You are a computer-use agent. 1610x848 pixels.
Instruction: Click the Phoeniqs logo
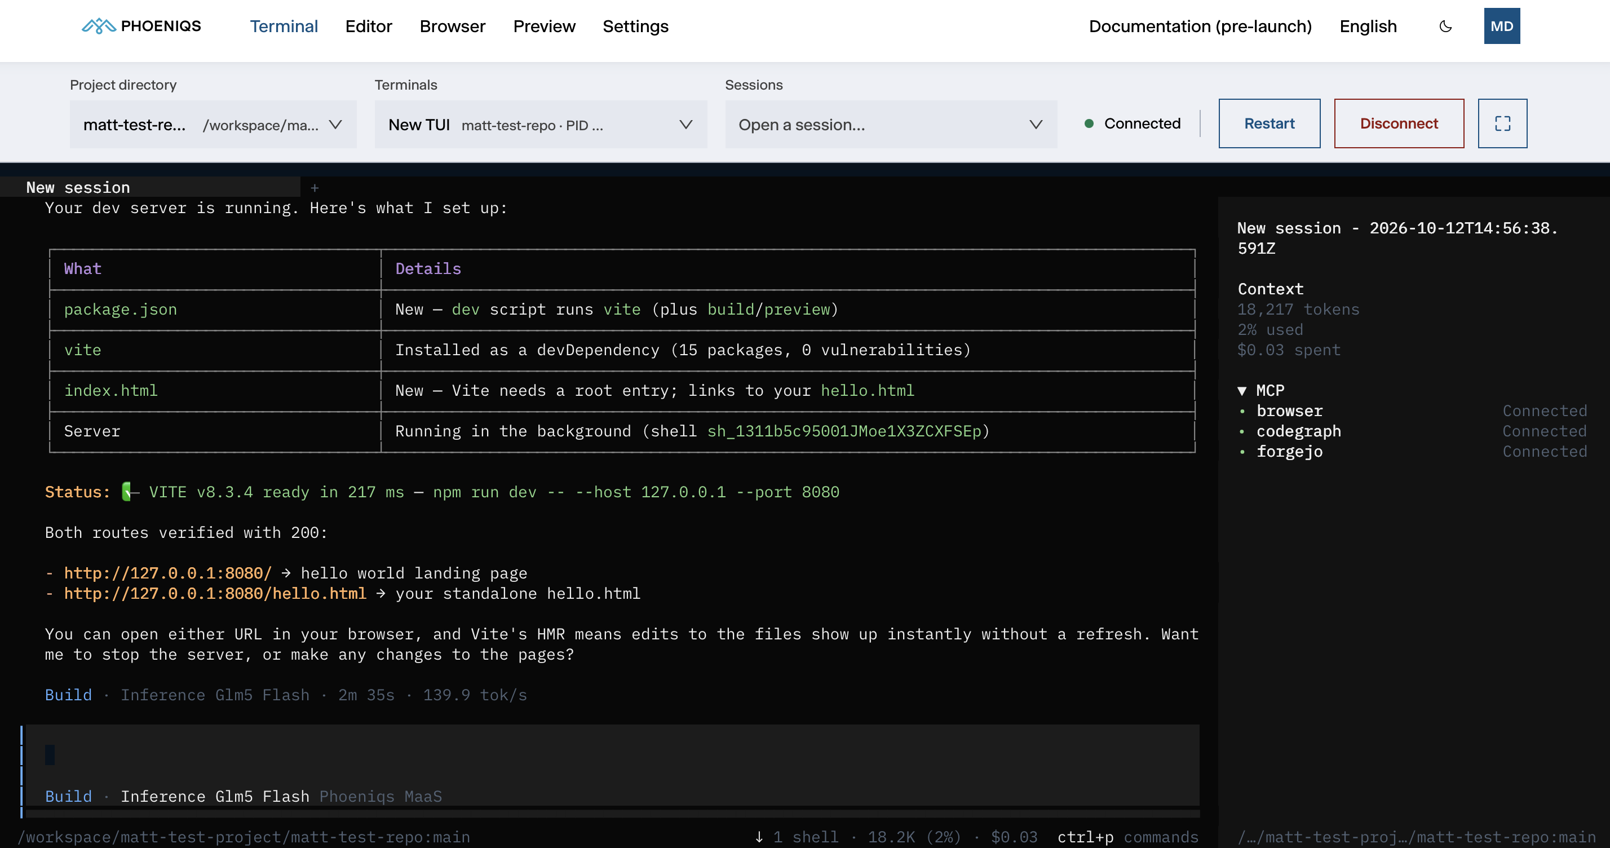tap(142, 26)
